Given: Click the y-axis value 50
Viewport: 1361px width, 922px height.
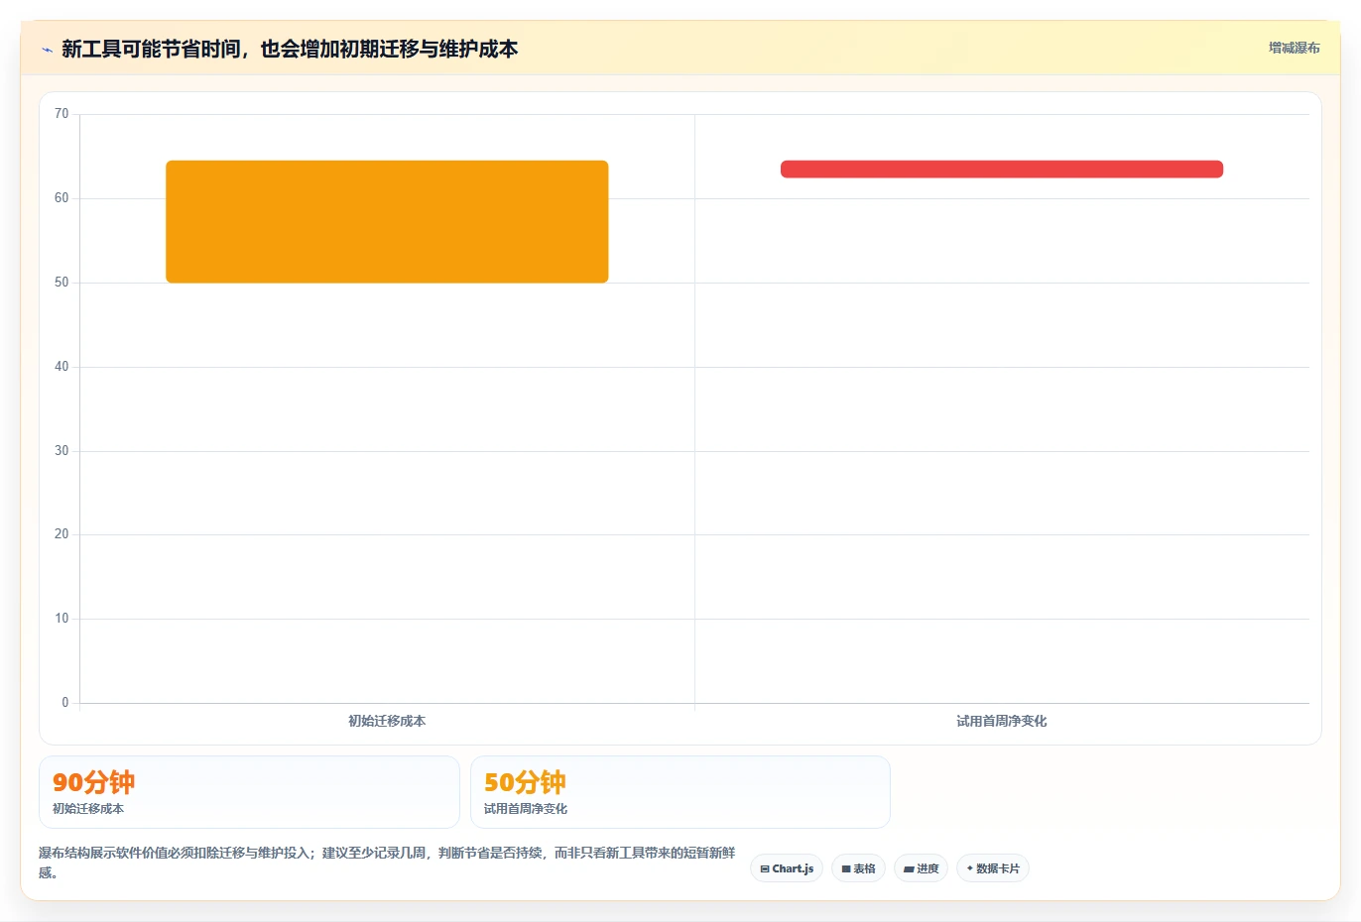Looking at the screenshot, I should (x=62, y=283).
